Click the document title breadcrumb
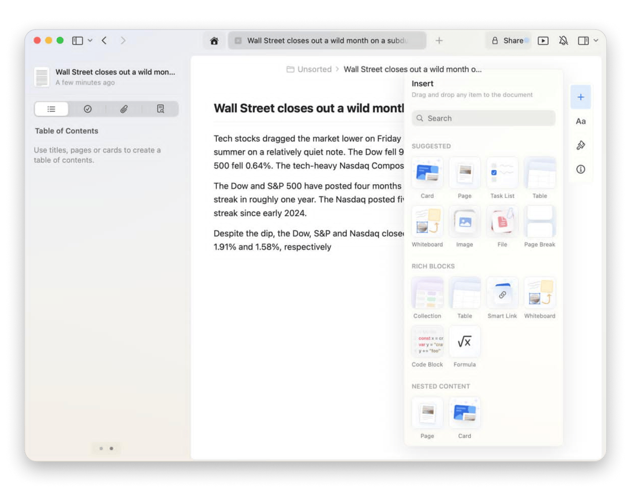631x494 pixels. tap(413, 69)
